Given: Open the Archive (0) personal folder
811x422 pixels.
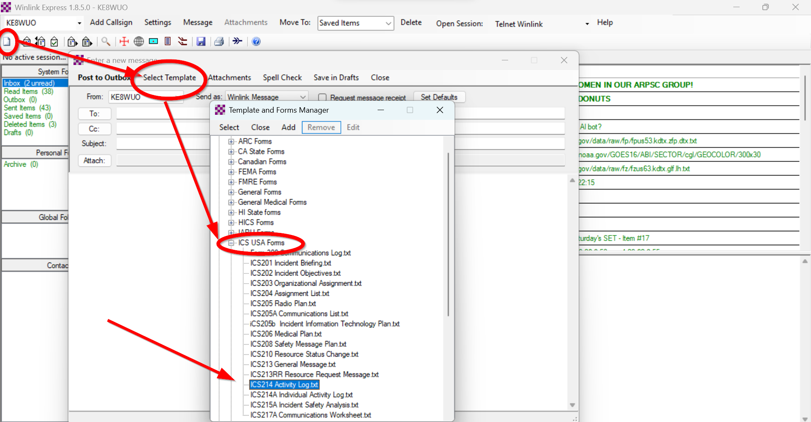Looking at the screenshot, I should point(21,164).
